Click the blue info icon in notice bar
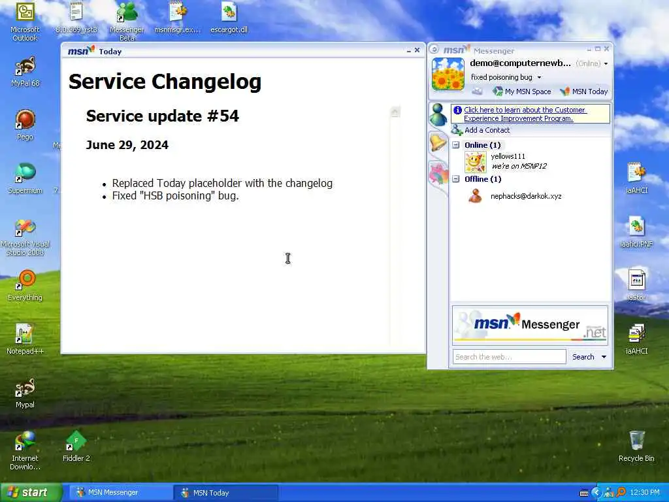This screenshot has width=669, height=502. (457, 110)
